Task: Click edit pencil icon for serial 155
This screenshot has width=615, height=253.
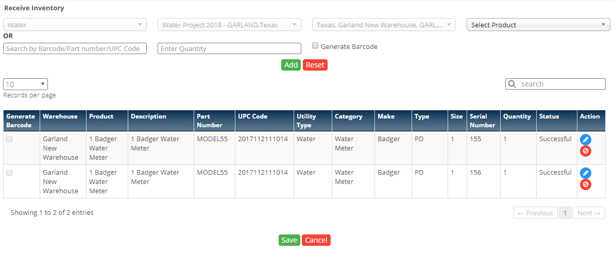Action: click(x=585, y=140)
